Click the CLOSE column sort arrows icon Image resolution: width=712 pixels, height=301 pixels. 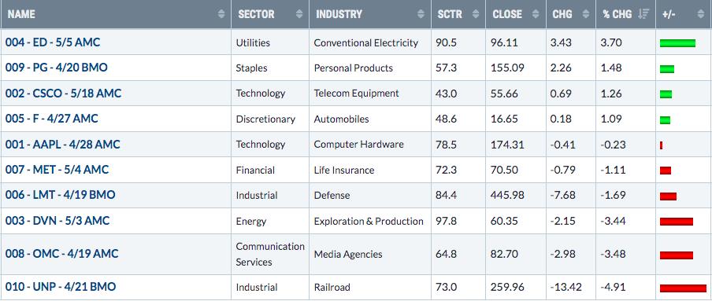coord(536,14)
